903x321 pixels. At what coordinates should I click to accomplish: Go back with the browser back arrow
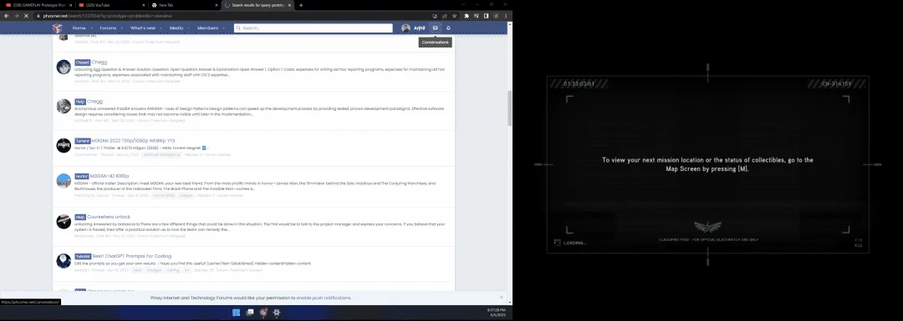7,16
